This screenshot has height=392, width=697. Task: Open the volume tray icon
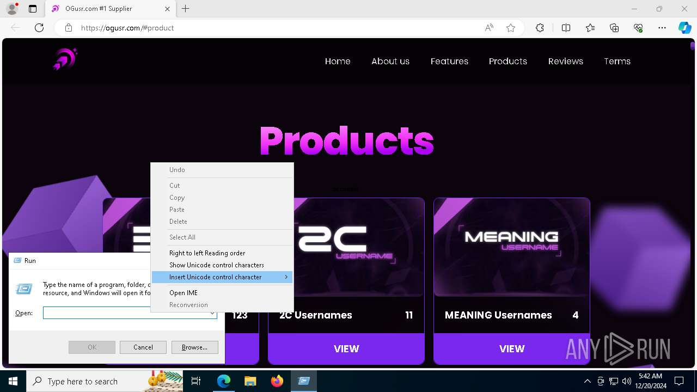627,381
